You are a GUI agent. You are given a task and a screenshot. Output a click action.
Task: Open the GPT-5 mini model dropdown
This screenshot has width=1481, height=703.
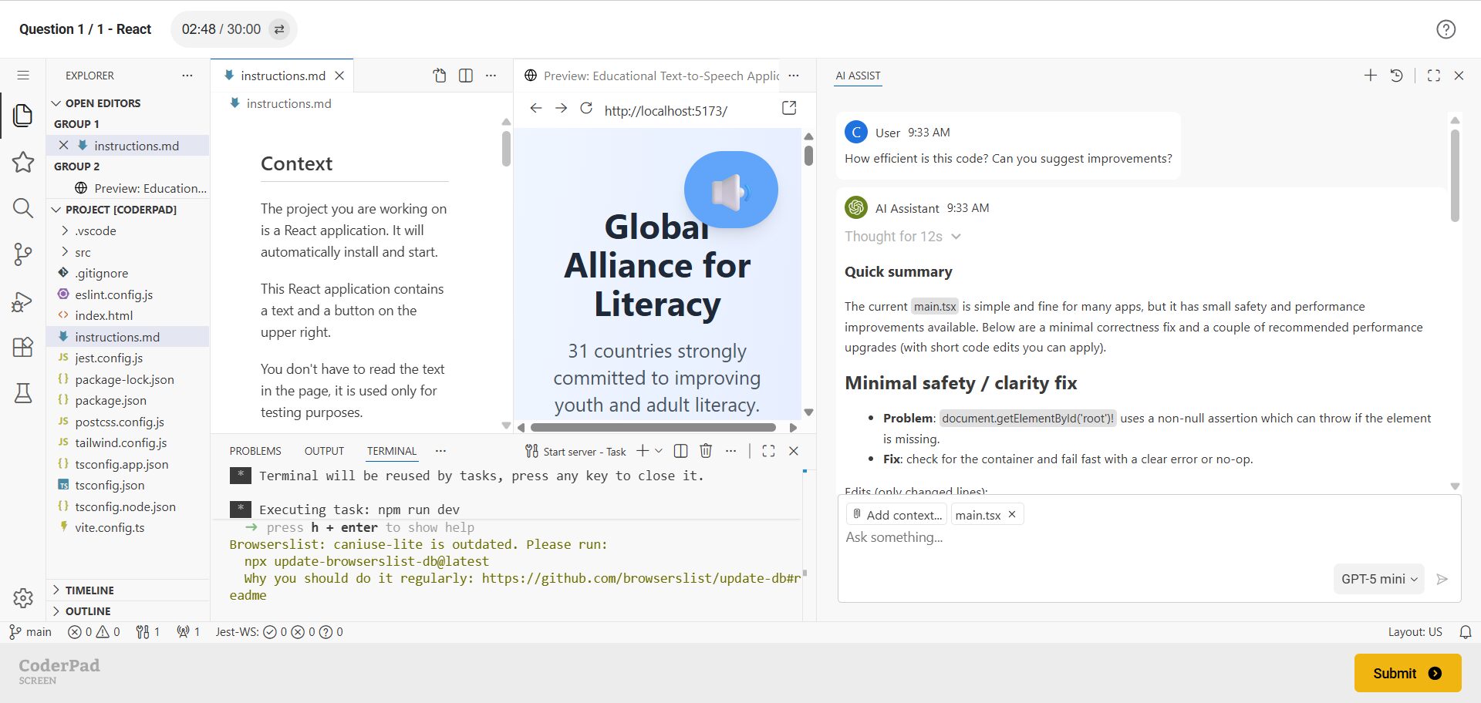click(x=1378, y=579)
